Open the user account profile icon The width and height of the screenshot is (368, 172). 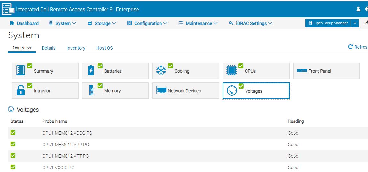pos(358,9)
